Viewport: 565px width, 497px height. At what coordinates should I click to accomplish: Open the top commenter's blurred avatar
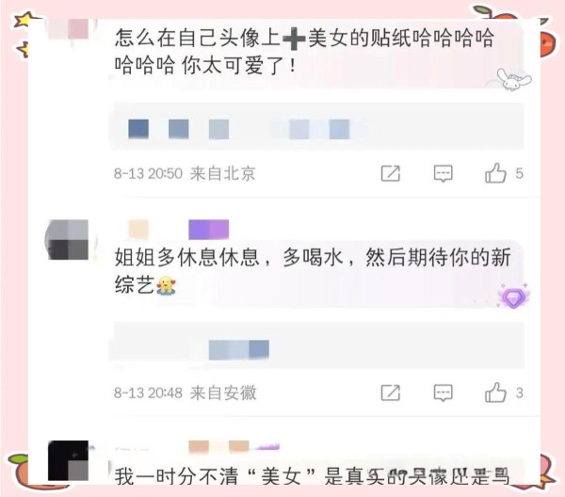[x=68, y=29]
